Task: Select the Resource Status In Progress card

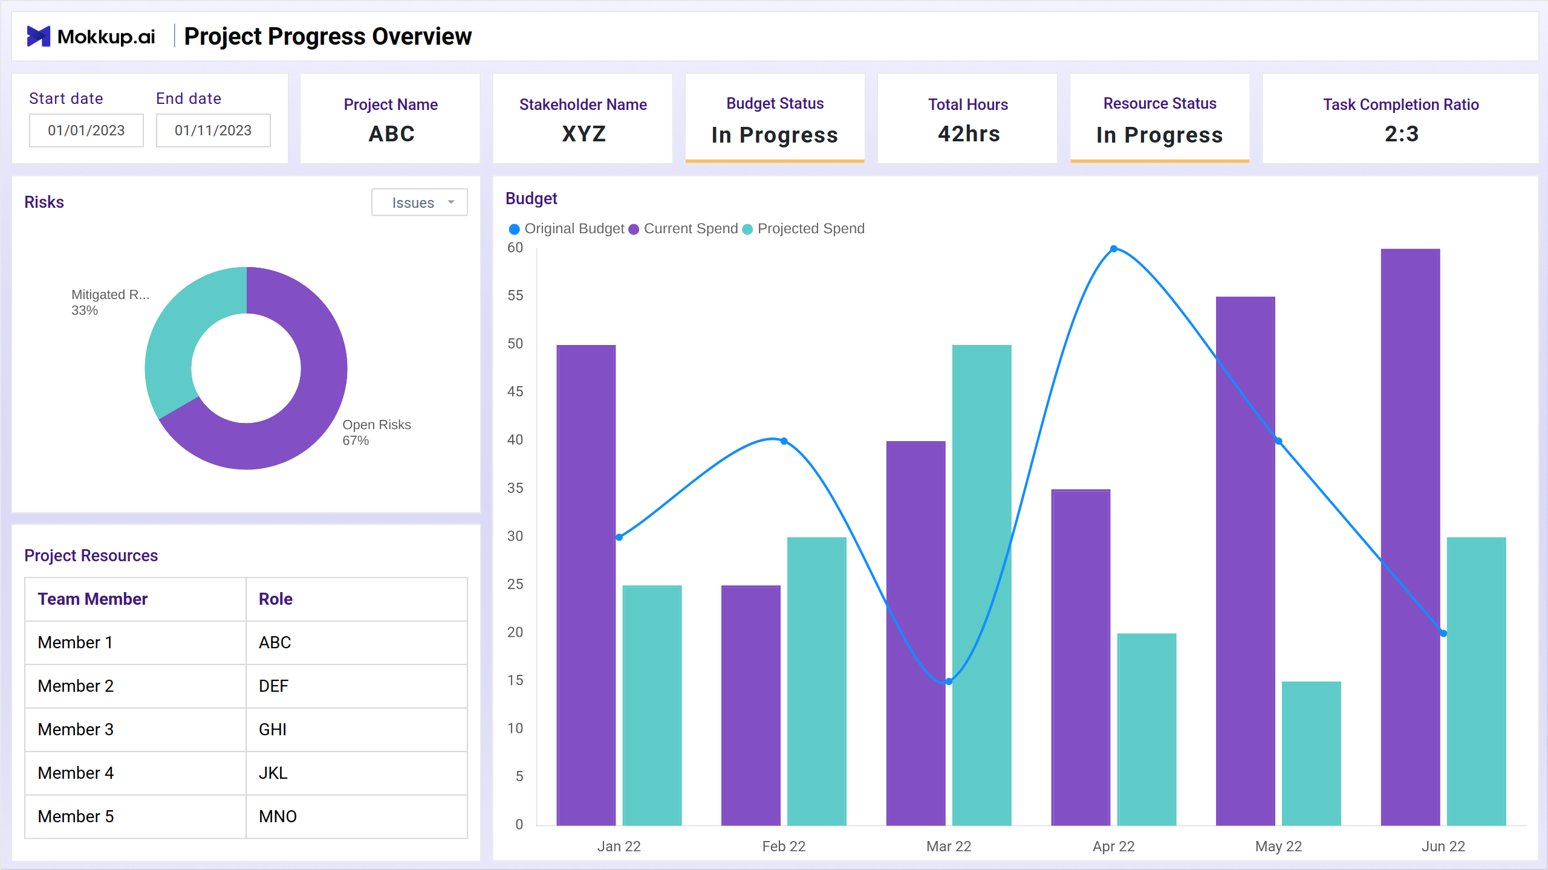Action: 1160,118
